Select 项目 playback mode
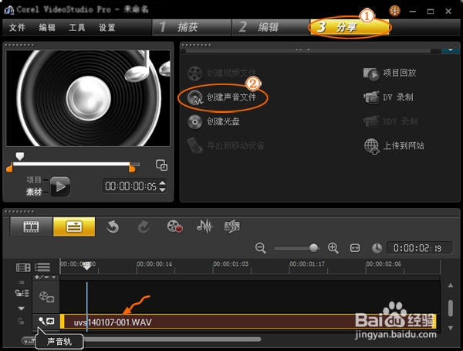This screenshot has height=351, width=463. click(x=34, y=179)
